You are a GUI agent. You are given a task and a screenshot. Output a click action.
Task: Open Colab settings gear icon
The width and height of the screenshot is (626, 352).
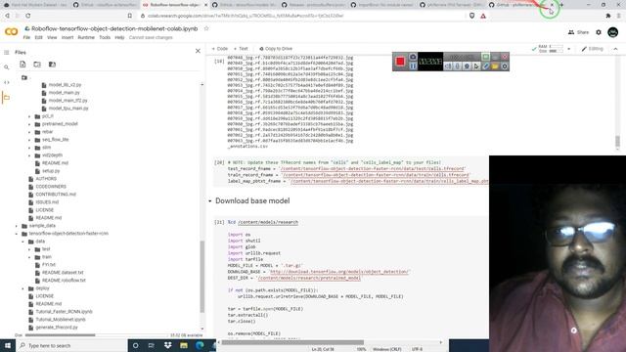pos(599,32)
